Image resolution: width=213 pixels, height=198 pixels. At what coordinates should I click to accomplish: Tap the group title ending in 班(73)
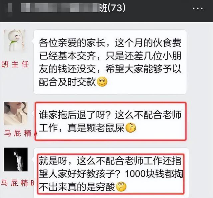73,8
